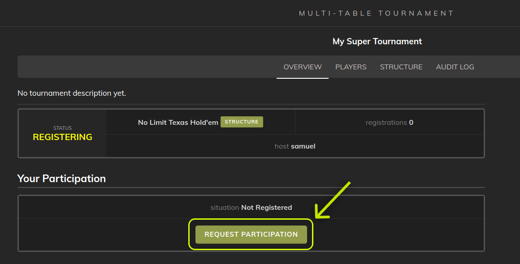Viewport: 520px width, 264px height.
Task: Click the My Super Tournament title
Action: click(377, 41)
